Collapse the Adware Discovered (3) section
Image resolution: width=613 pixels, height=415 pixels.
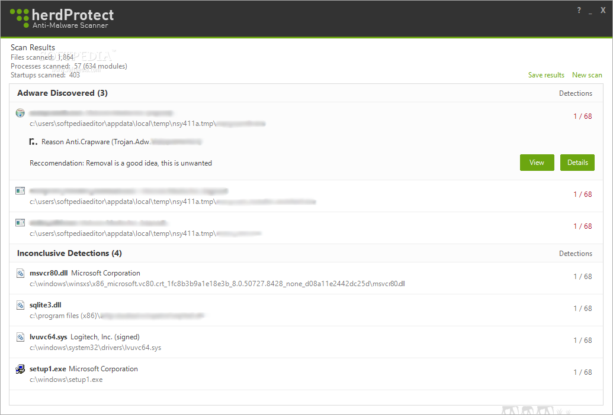point(62,93)
